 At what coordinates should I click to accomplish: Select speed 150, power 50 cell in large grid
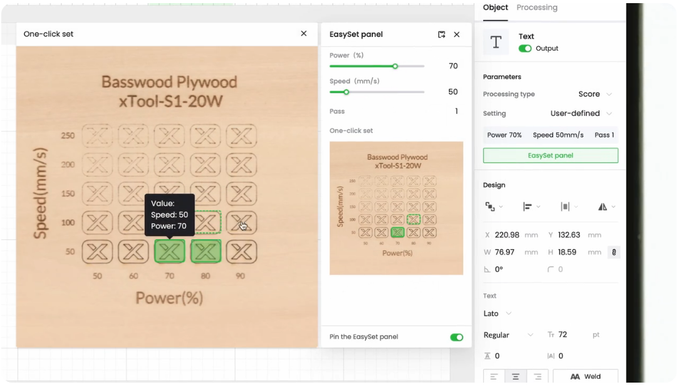click(x=97, y=194)
